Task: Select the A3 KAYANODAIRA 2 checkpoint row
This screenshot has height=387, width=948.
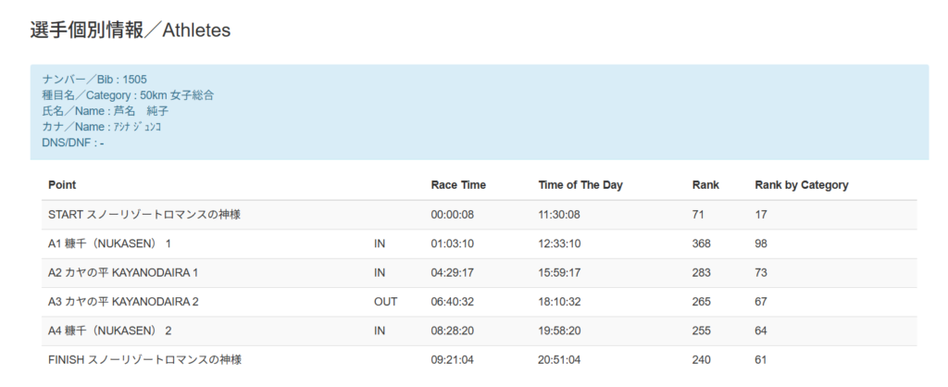Action: point(480,302)
